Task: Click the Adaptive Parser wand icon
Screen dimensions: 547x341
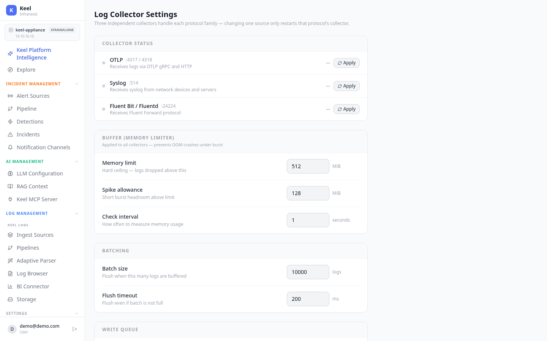Action: tap(10, 261)
